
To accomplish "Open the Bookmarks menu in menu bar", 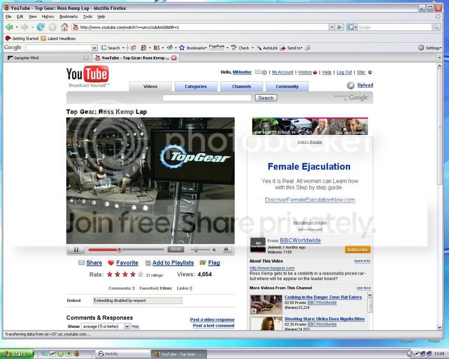I will click(68, 17).
